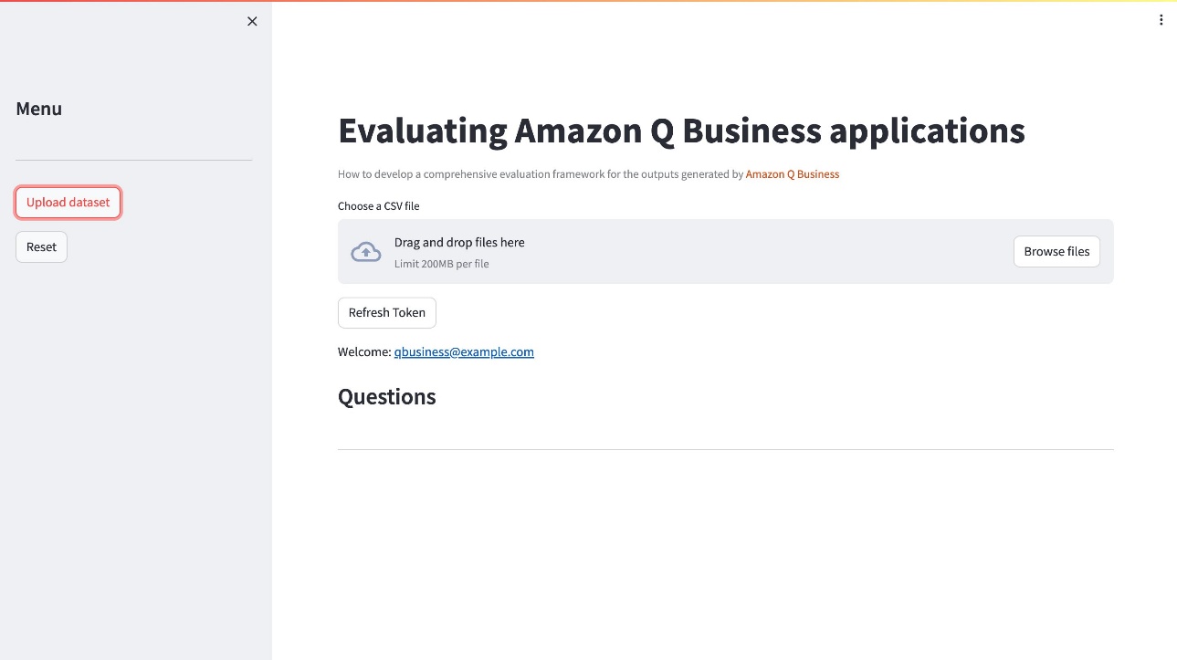Open the qbusiness@example.com email link
1177x660 pixels.
point(464,351)
